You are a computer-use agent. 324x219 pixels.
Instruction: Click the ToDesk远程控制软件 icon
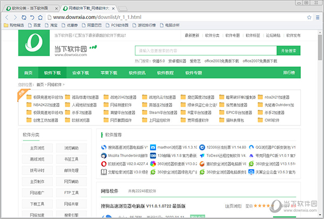point(202,155)
